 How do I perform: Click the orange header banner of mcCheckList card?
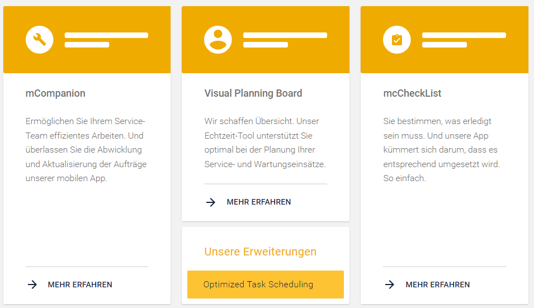445,40
